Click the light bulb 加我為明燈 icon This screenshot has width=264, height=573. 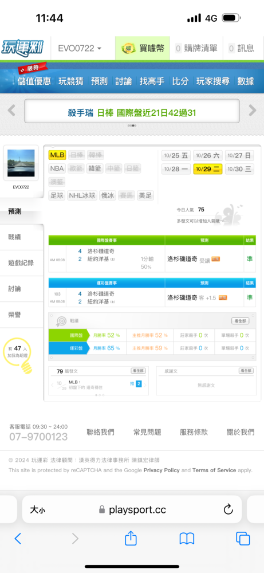(x=18, y=356)
